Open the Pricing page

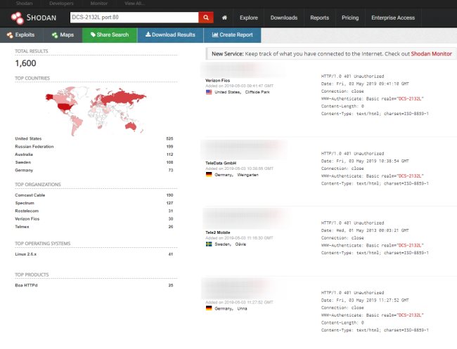tap(350, 18)
